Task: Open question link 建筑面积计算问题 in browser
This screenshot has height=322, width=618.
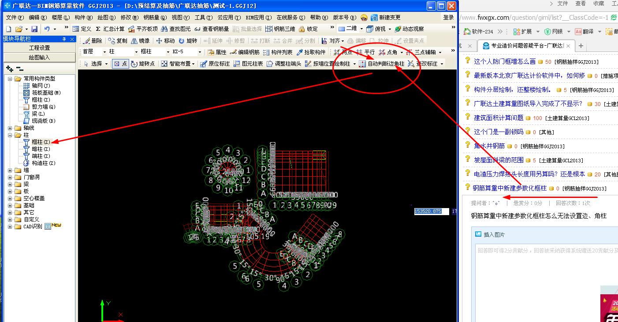Action: click(x=499, y=118)
